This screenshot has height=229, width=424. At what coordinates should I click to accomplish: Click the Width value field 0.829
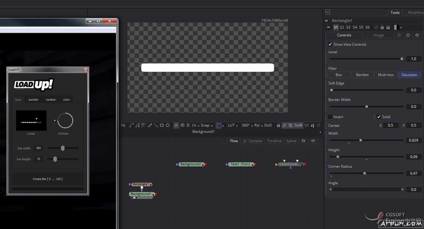click(x=413, y=140)
